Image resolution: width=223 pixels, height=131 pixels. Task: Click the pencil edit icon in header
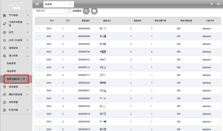211,4
